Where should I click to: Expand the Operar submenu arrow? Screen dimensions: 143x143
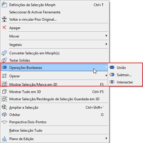pyautogui.click(x=106, y=76)
